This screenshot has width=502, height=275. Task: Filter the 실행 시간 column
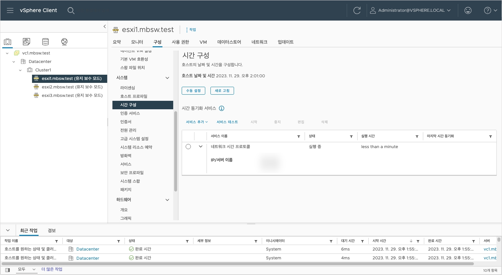click(x=417, y=137)
